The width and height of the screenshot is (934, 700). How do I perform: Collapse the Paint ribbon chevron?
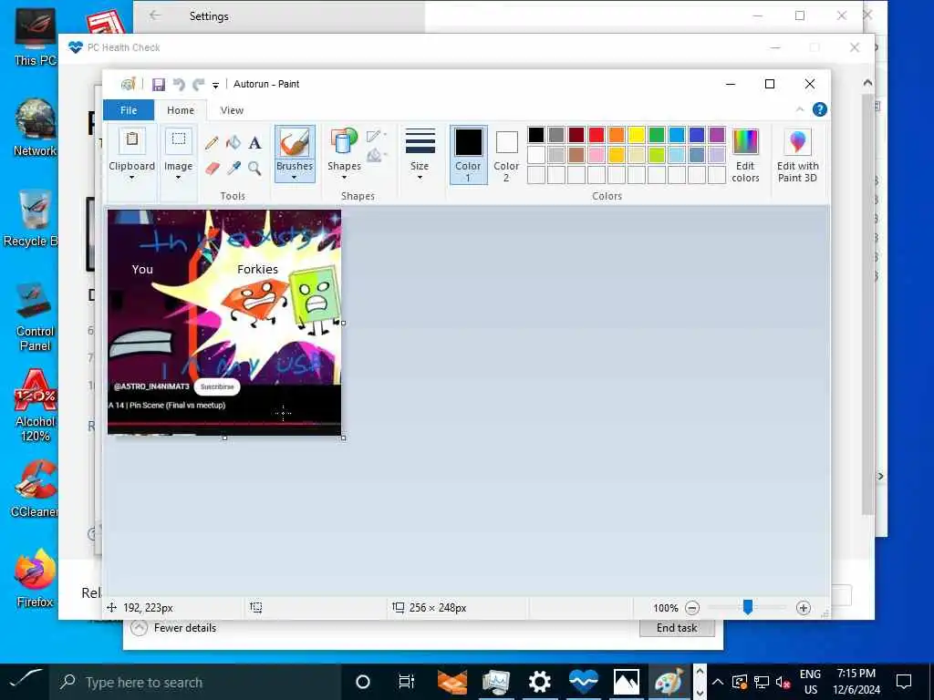[800, 109]
